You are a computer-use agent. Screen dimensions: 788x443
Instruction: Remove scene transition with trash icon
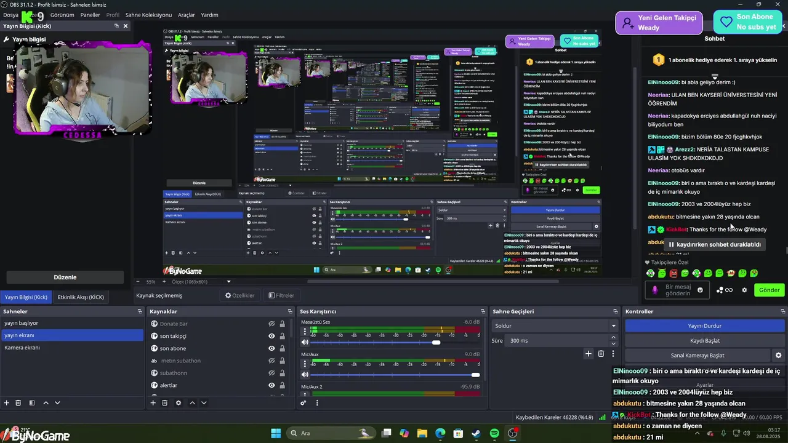click(601, 353)
